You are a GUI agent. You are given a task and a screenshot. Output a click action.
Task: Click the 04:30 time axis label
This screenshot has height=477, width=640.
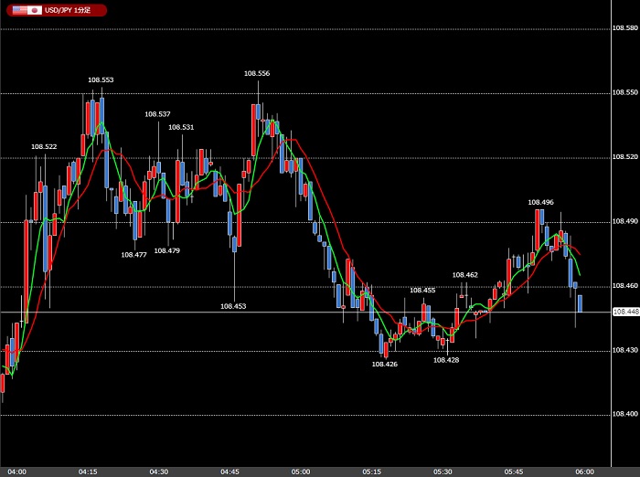[x=159, y=472]
